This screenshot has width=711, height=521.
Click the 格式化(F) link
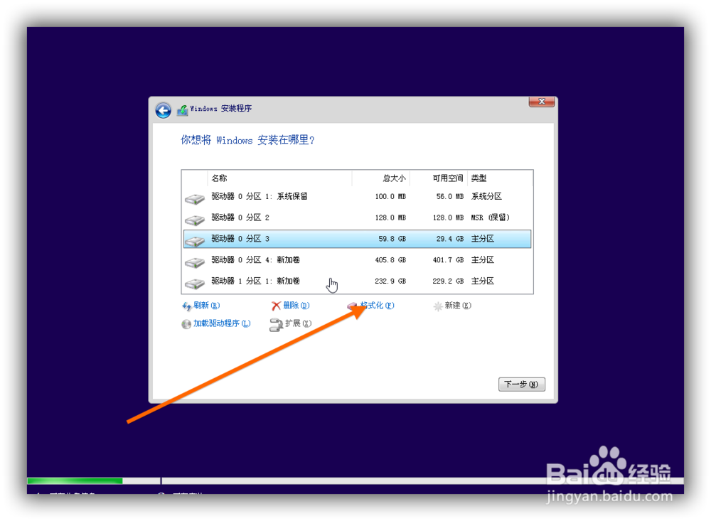click(378, 306)
